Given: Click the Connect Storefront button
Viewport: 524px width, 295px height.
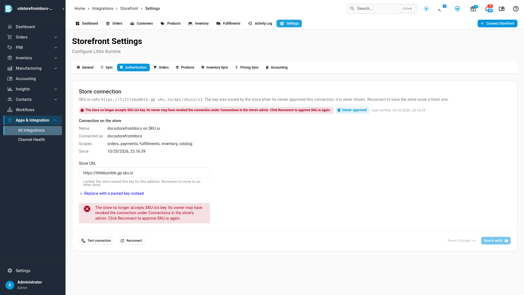Looking at the screenshot, I should click(497, 23).
